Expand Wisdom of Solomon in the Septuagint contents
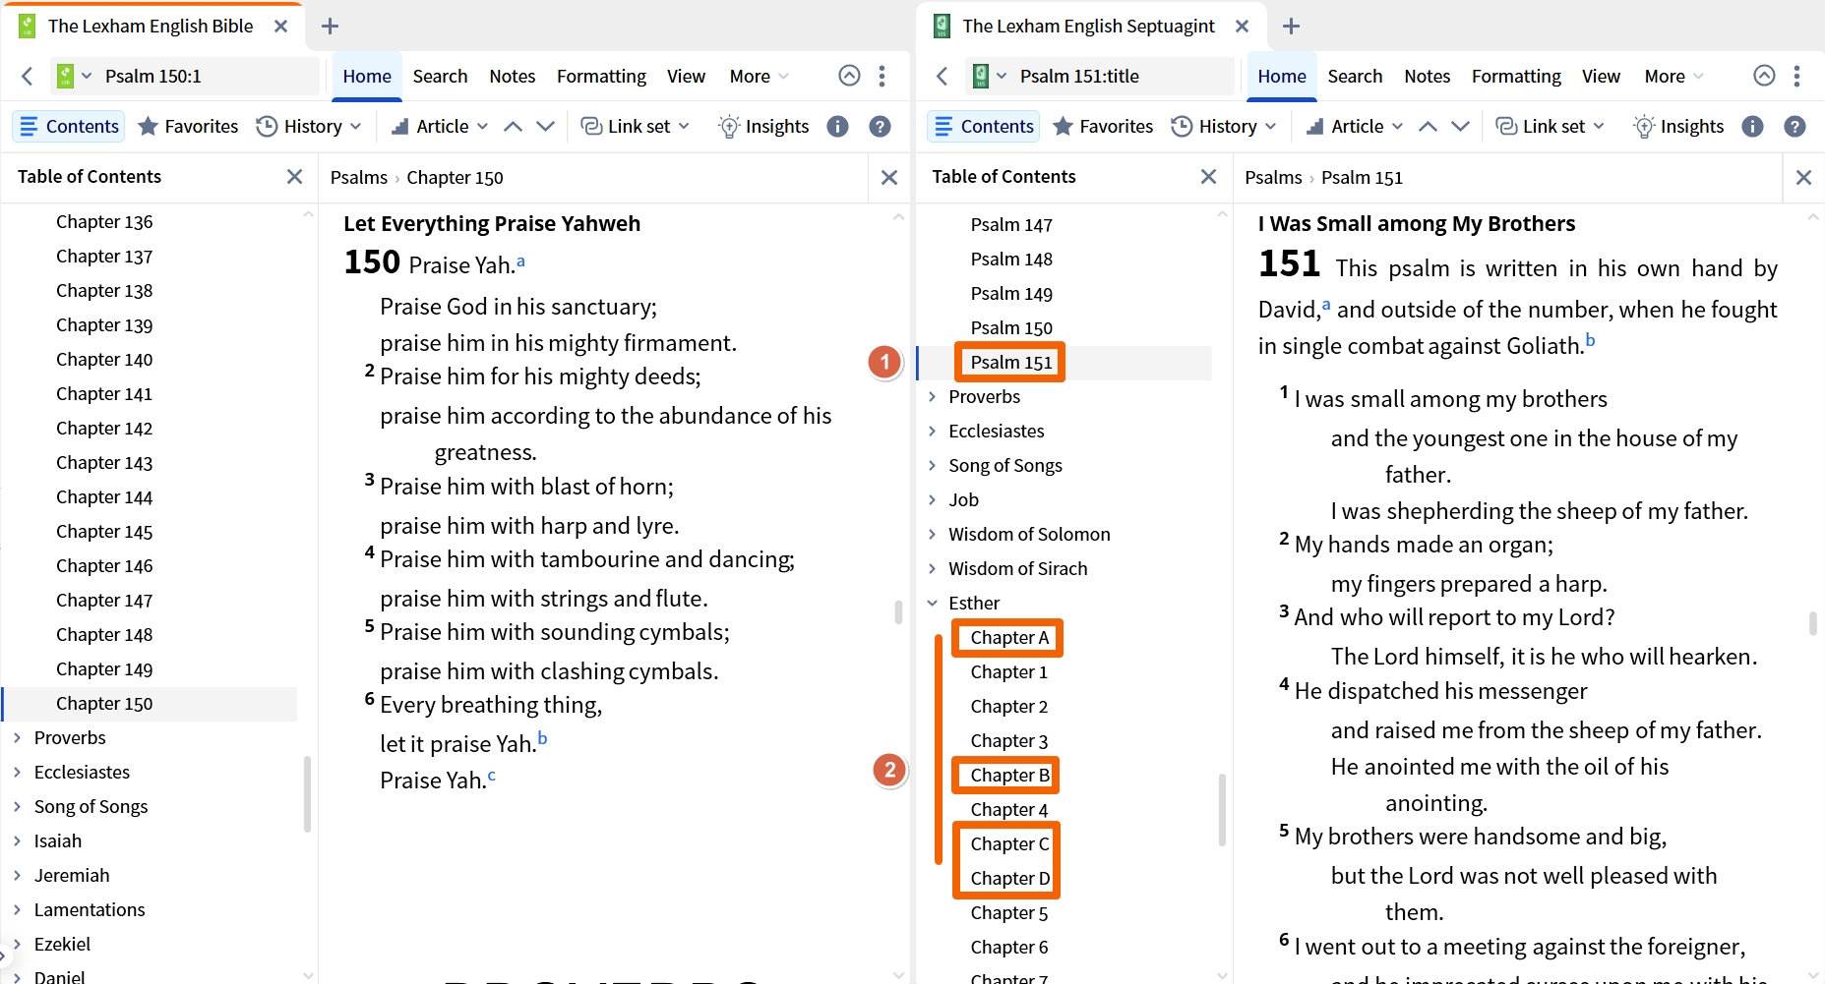 (932, 535)
